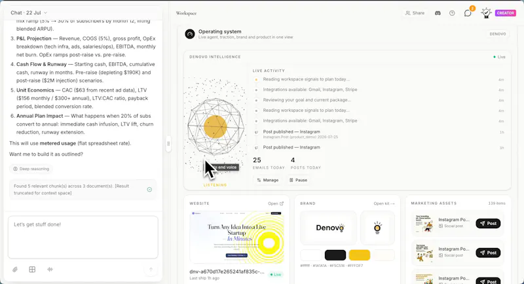Image resolution: width=524 pixels, height=284 pixels.
Task: Click the attach file paperclip icon
Action: coord(15,270)
